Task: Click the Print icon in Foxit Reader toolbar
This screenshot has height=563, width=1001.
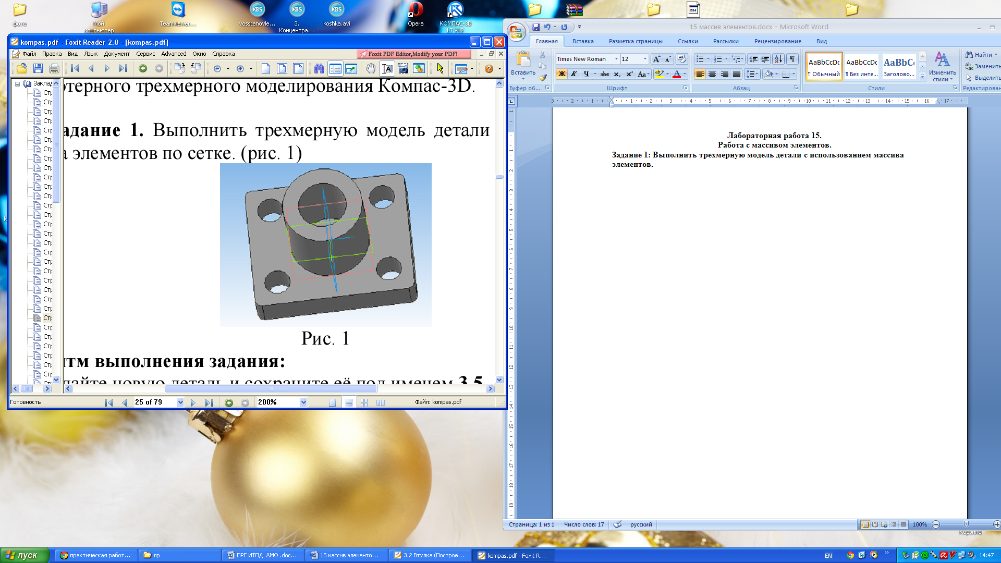Action: [x=54, y=68]
